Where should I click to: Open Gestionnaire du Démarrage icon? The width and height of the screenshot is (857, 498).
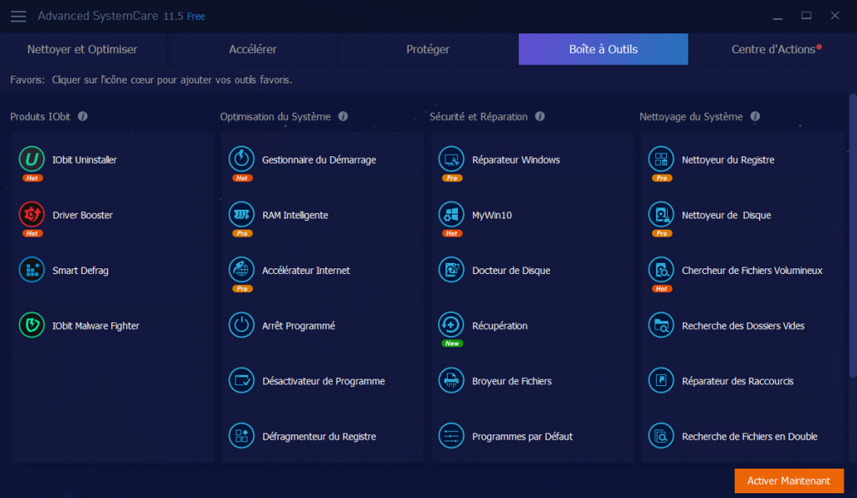coord(242,160)
